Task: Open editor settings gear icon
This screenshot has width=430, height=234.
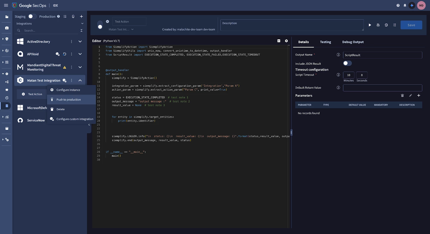Action: pyautogui.click(x=286, y=41)
